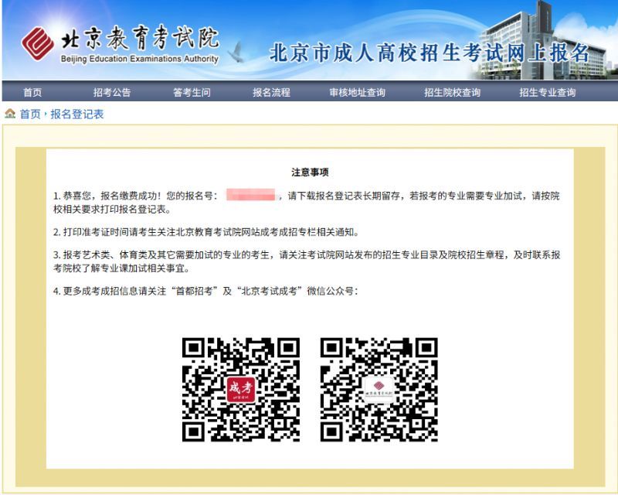Click the banner title 北京市成人高校招生考试网上报名
The width and height of the screenshot is (618, 495).
430,53
